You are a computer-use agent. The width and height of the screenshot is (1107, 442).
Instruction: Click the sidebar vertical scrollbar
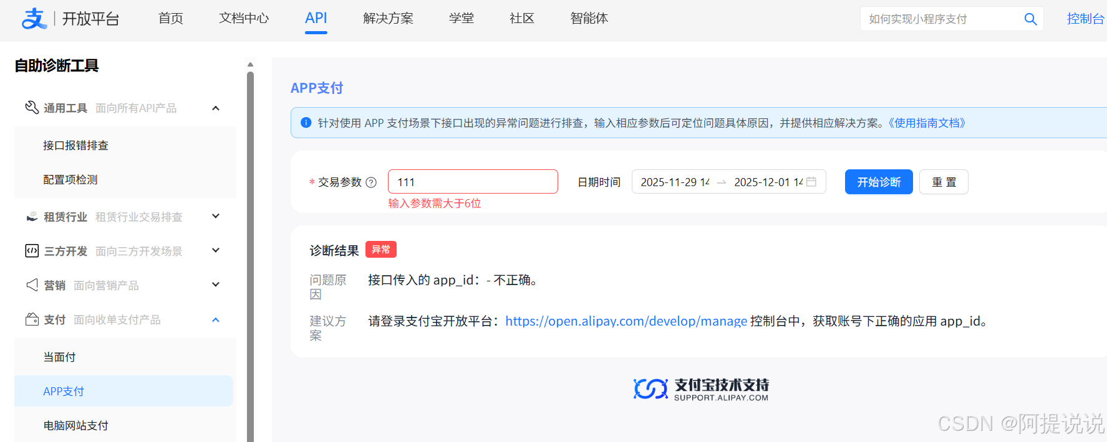(x=250, y=256)
